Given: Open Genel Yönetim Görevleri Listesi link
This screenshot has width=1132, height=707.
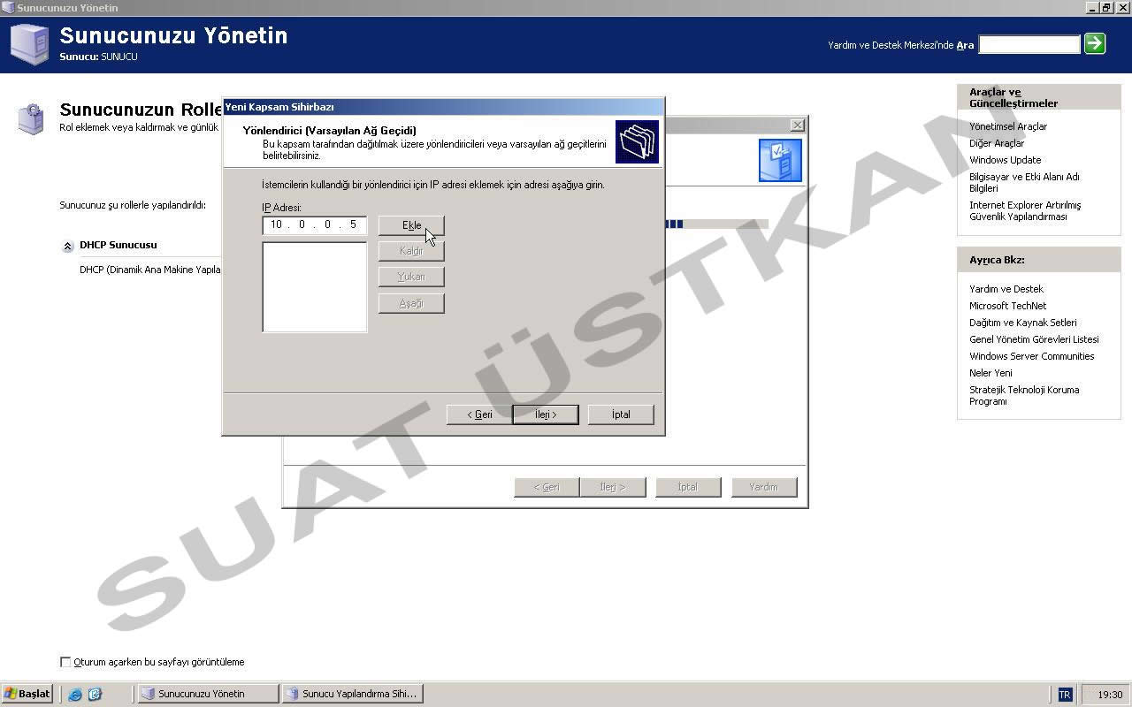Looking at the screenshot, I should tap(1034, 339).
